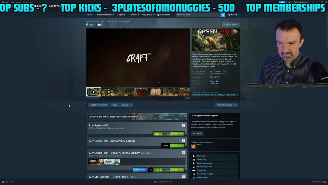
Task: Open the Special Sections dropdown
Action: 165,15
